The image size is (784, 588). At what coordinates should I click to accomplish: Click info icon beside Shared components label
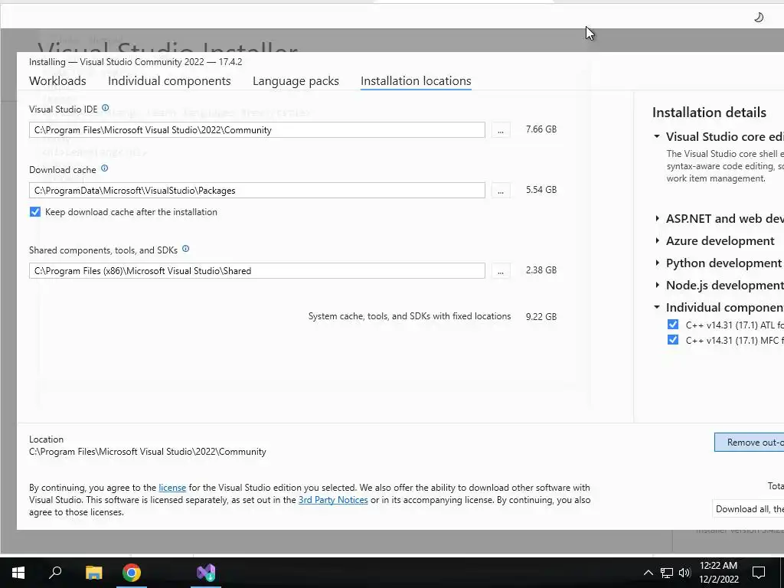click(x=185, y=249)
